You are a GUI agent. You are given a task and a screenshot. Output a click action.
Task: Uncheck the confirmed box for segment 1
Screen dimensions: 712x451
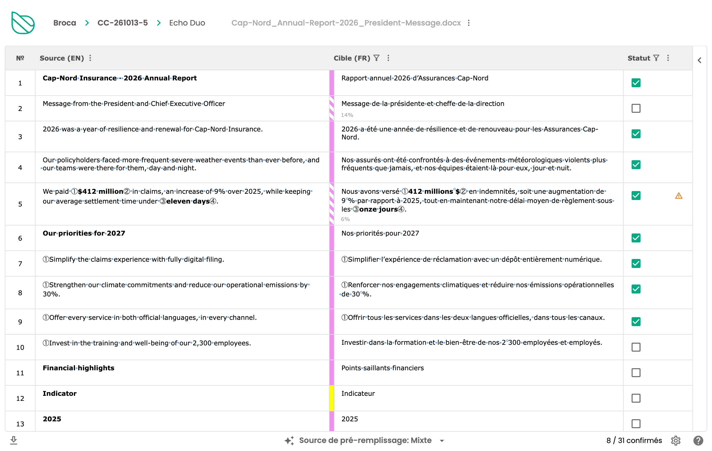(x=636, y=83)
